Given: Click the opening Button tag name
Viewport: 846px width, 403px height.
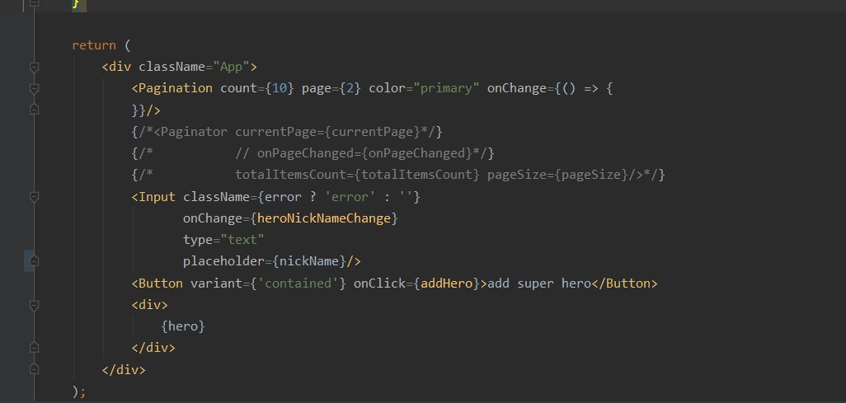Looking at the screenshot, I should (x=161, y=284).
